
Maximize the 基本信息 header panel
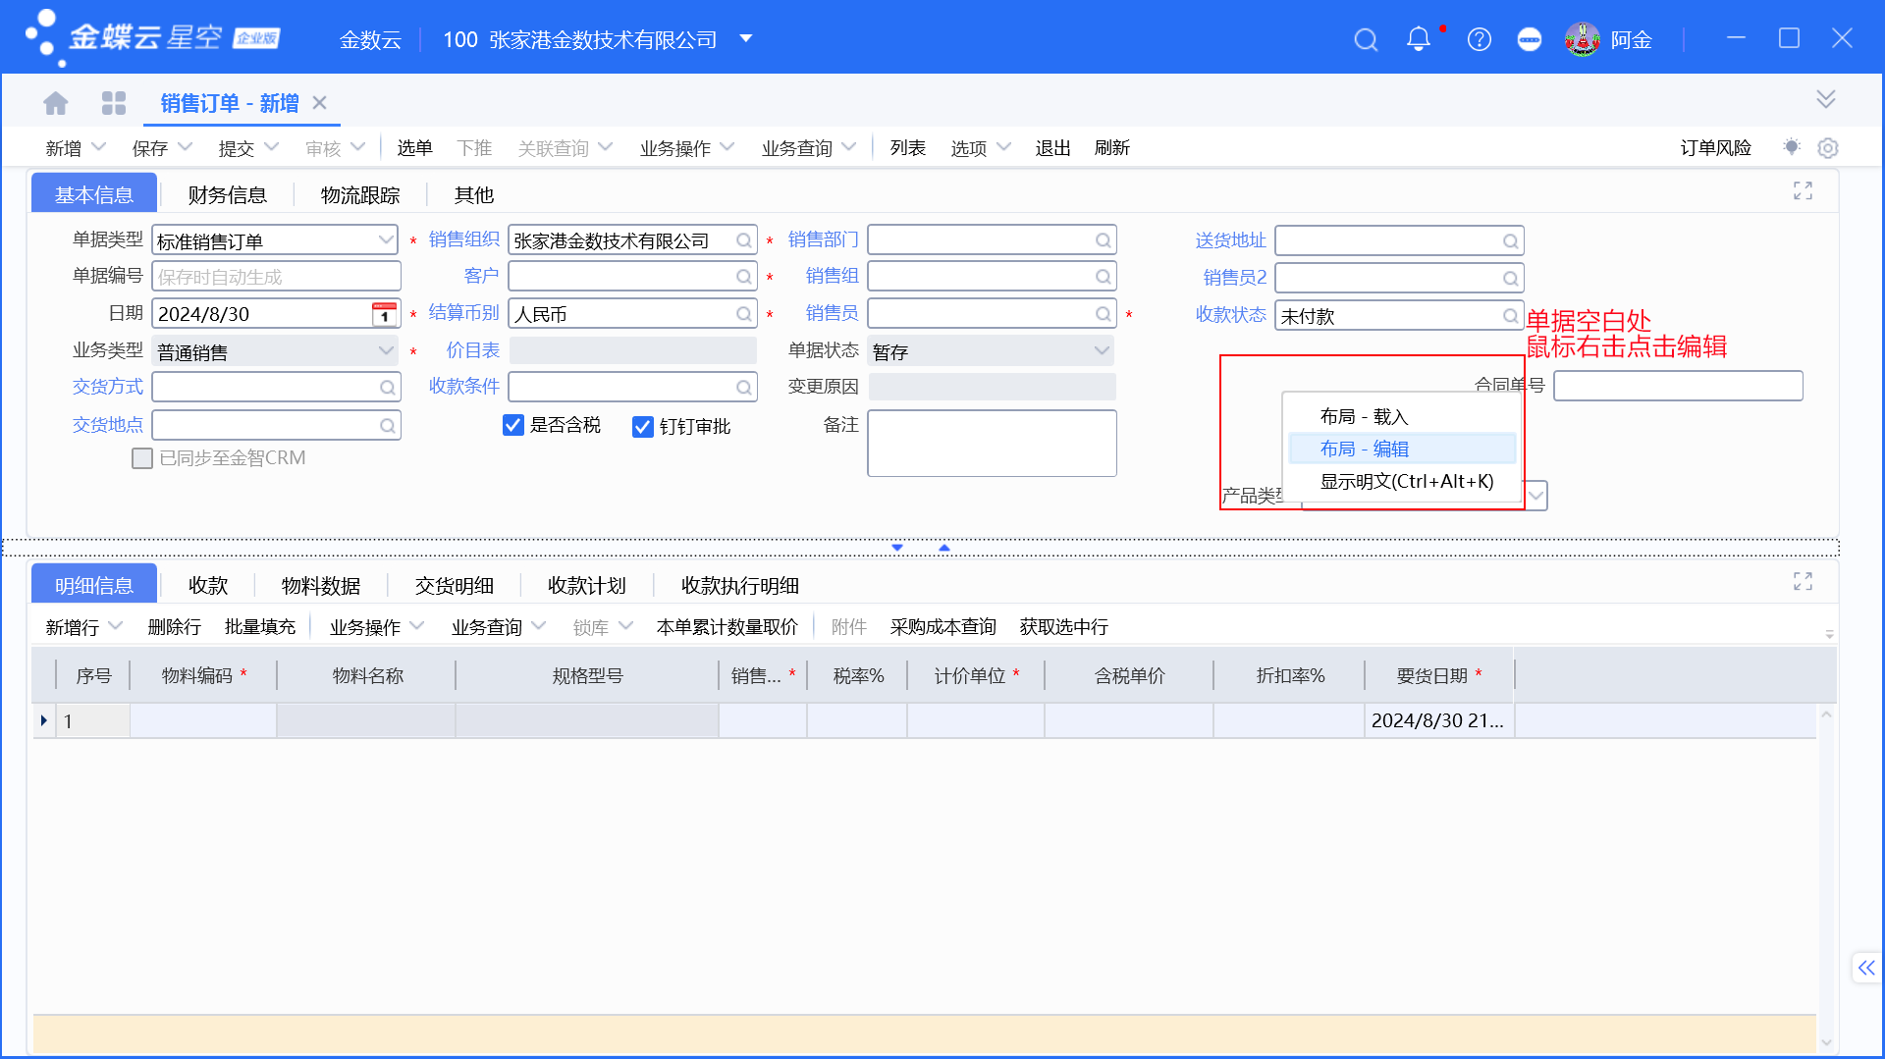[1803, 190]
